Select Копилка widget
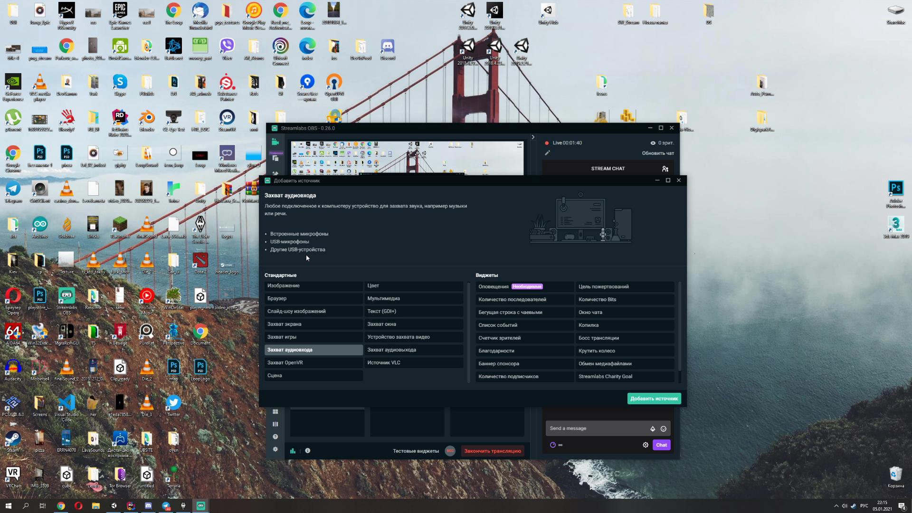Image resolution: width=912 pixels, height=513 pixels. (625, 325)
